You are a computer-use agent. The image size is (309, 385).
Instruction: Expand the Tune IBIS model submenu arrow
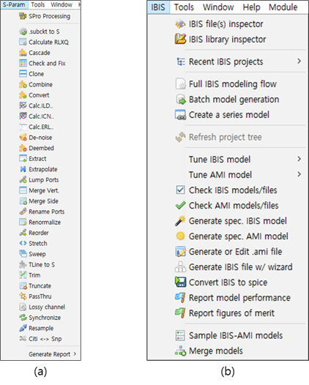point(299,159)
